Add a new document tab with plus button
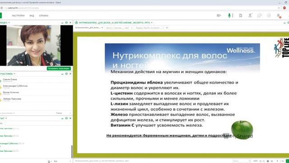 [167, 28]
